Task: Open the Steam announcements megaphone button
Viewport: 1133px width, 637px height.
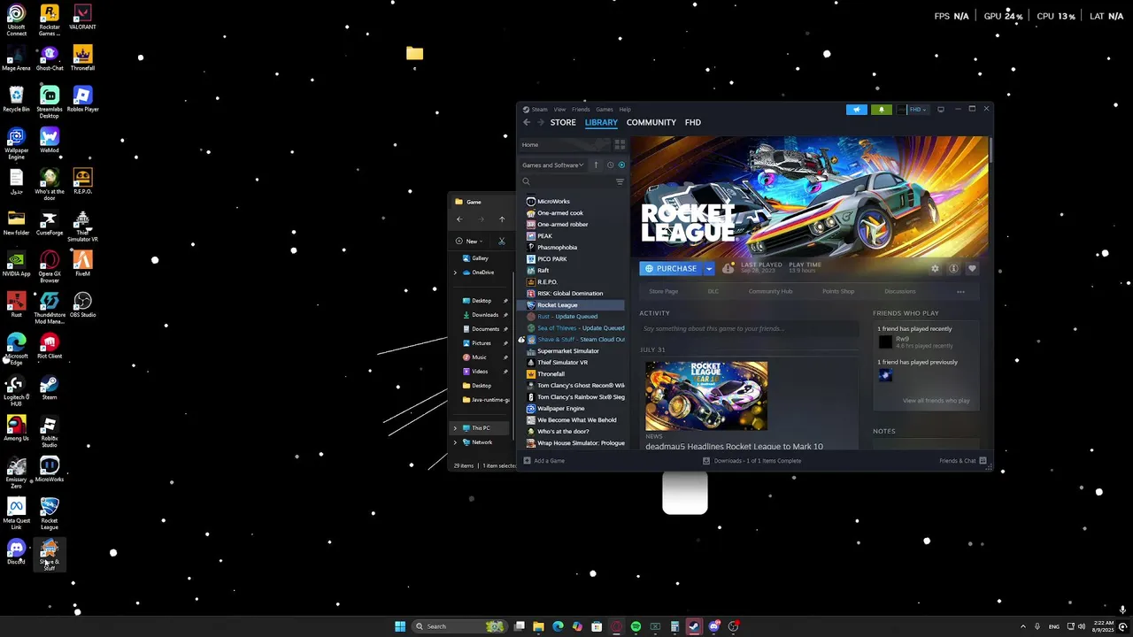Action: pos(856,110)
